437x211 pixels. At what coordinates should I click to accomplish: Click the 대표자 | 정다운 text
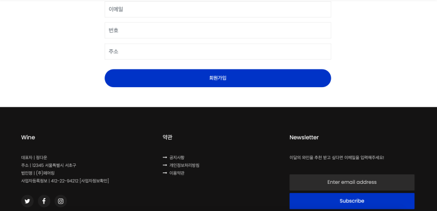34,157
